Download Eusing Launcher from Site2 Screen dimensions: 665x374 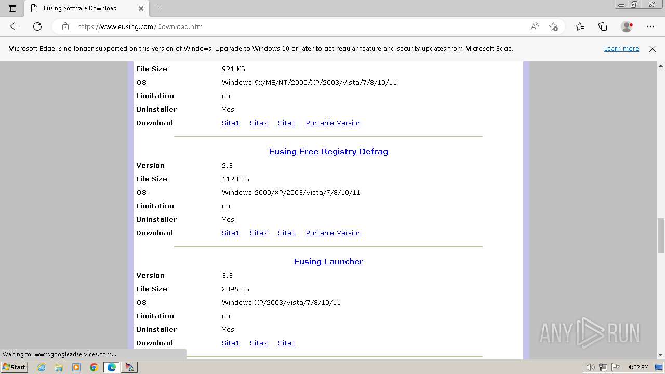pyautogui.click(x=259, y=343)
